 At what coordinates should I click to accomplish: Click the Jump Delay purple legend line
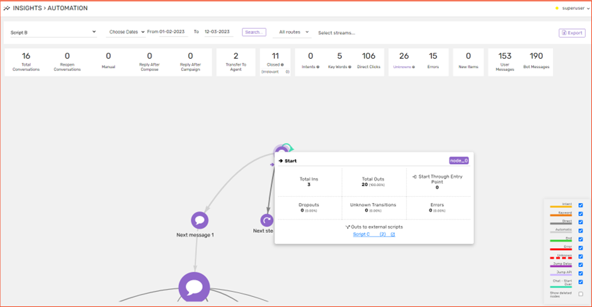click(561, 266)
